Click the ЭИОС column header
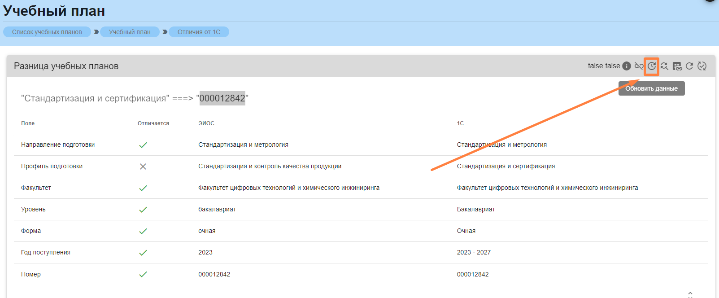719x298 pixels. [206, 123]
